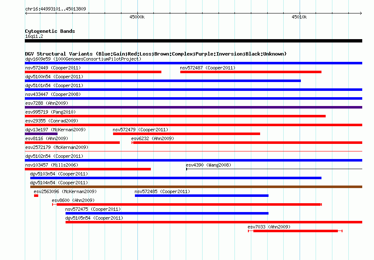Select nsv572485 (Cooper2011) label
Screen dimensions: 374x260
162,191
